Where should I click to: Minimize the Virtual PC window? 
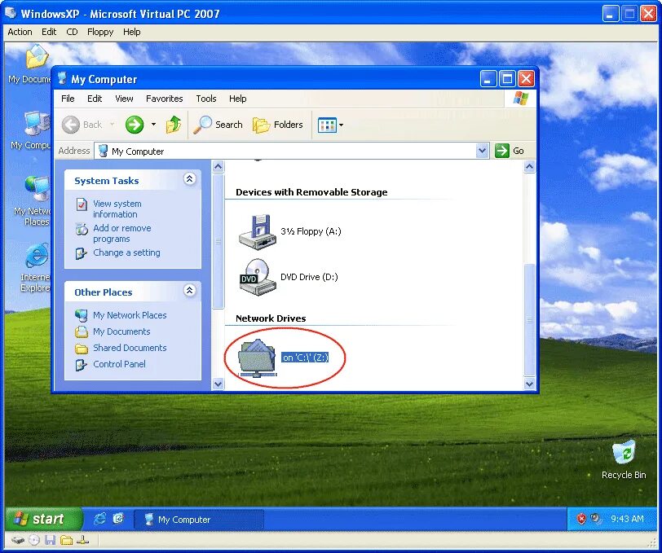[609, 14]
